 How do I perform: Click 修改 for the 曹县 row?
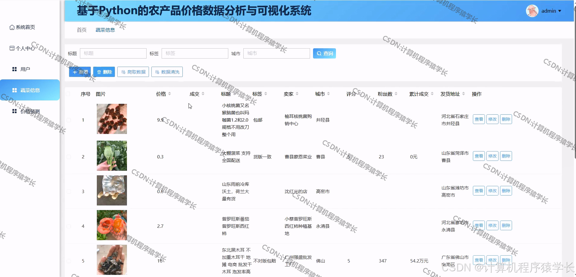pos(492,156)
